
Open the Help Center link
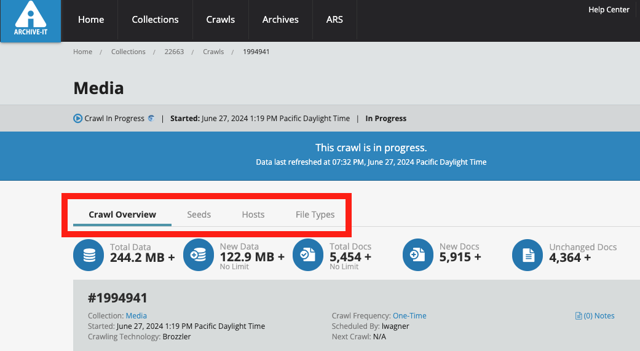point(609,10)
